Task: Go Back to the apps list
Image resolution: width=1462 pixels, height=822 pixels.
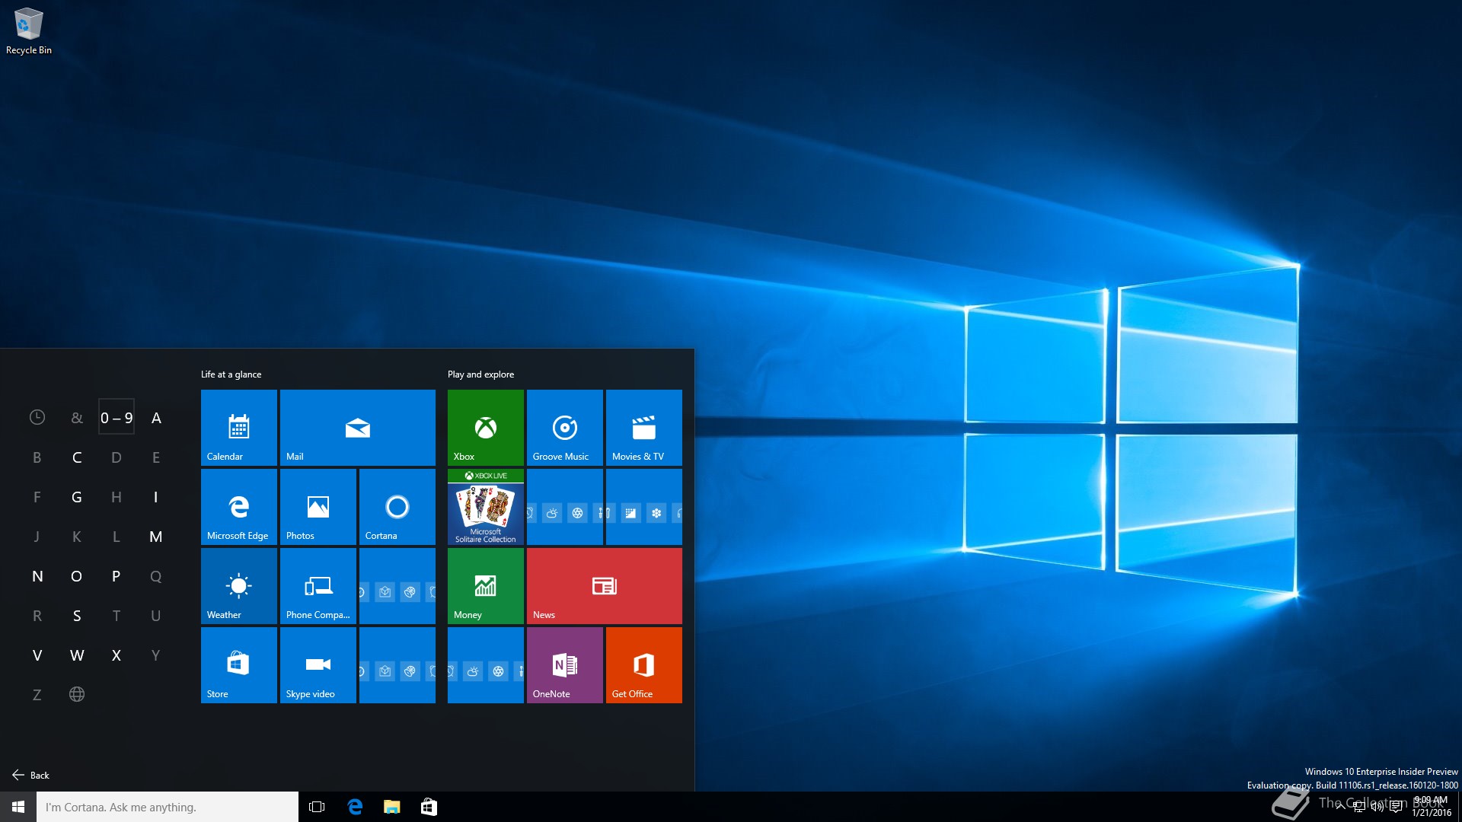Action: coord(31,775)
